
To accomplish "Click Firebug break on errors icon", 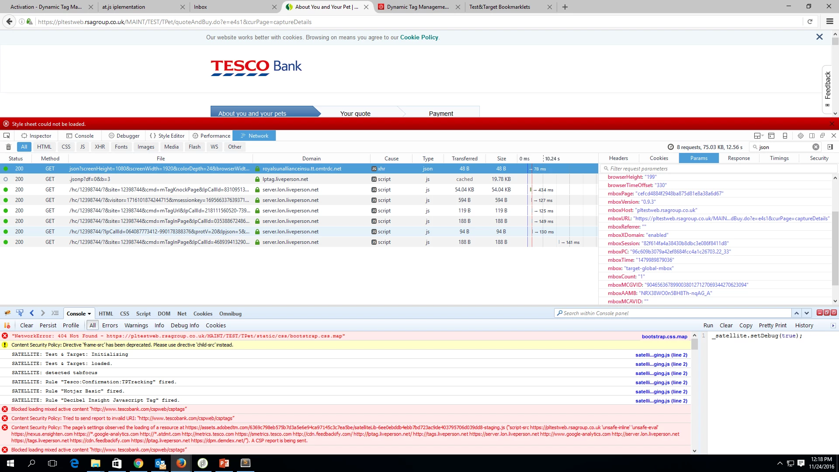I will pyautogui.click(x=7, y=325).
